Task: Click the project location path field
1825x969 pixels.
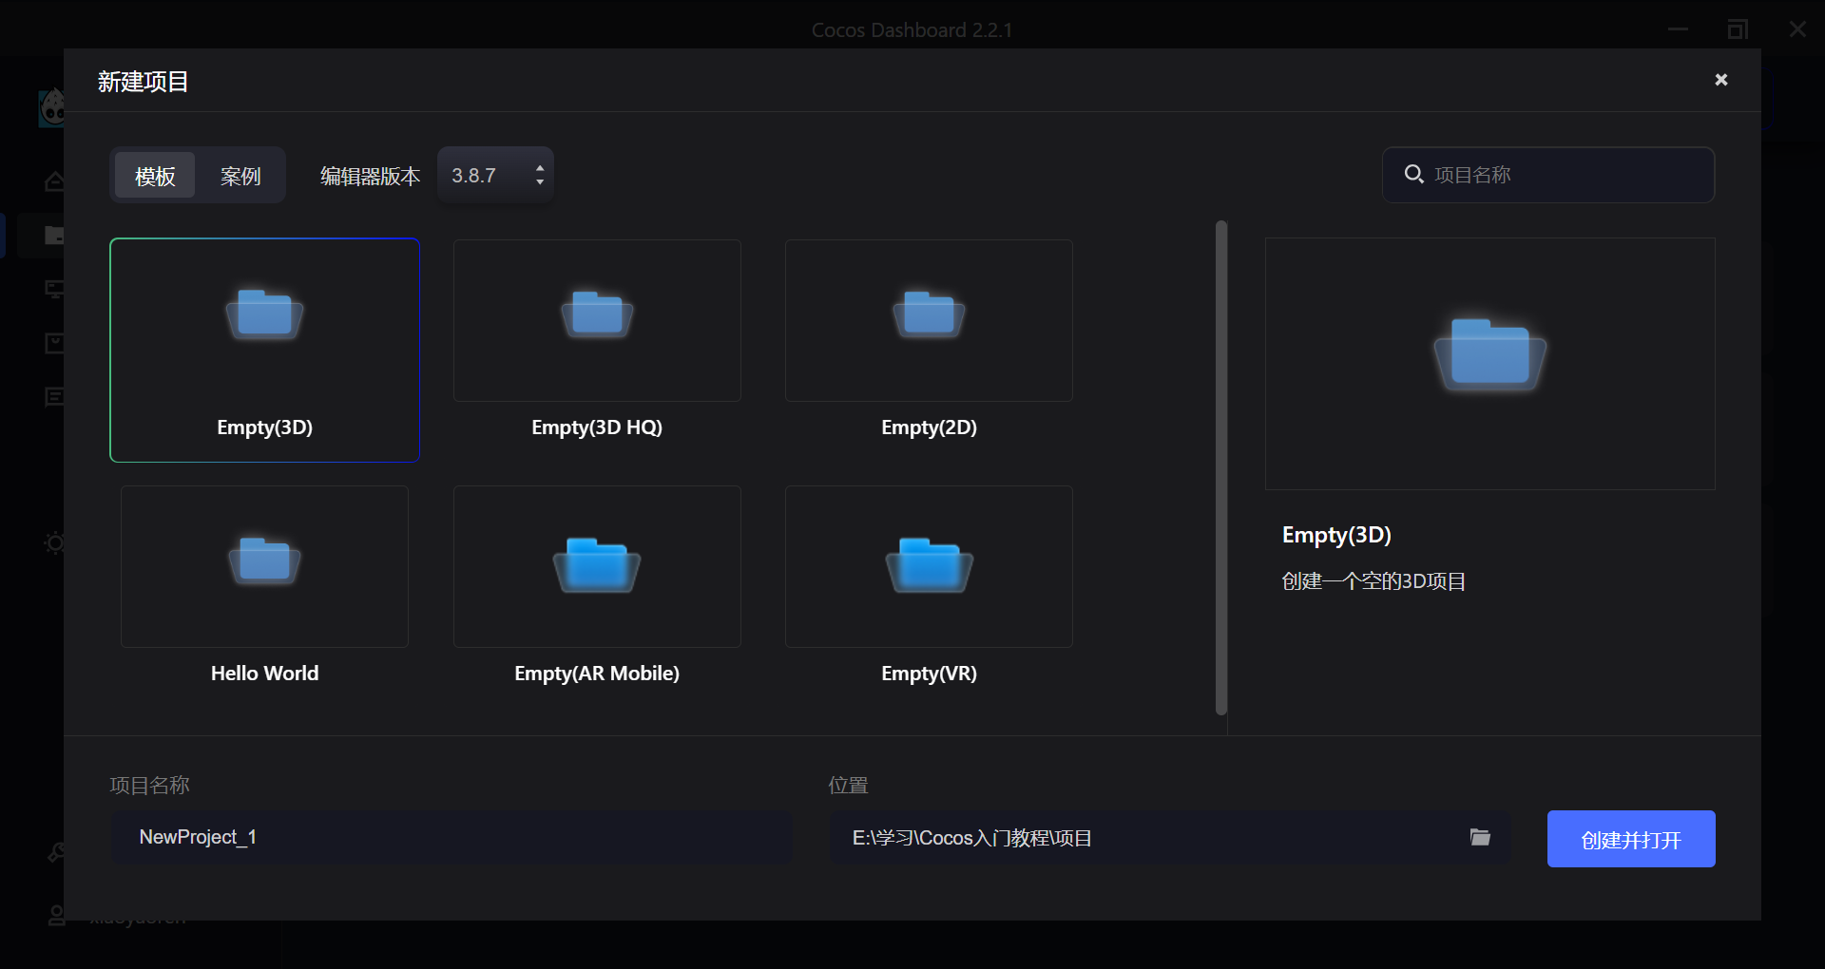Action: click(x=1170, y=837)
